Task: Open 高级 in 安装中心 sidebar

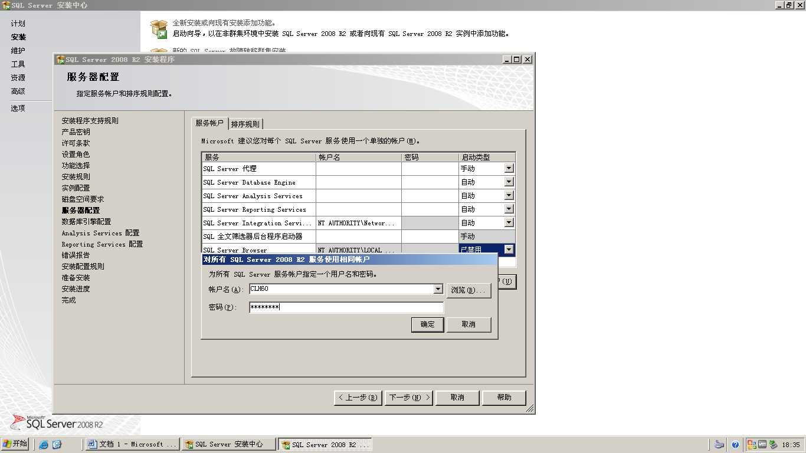Action: [18, 91]
